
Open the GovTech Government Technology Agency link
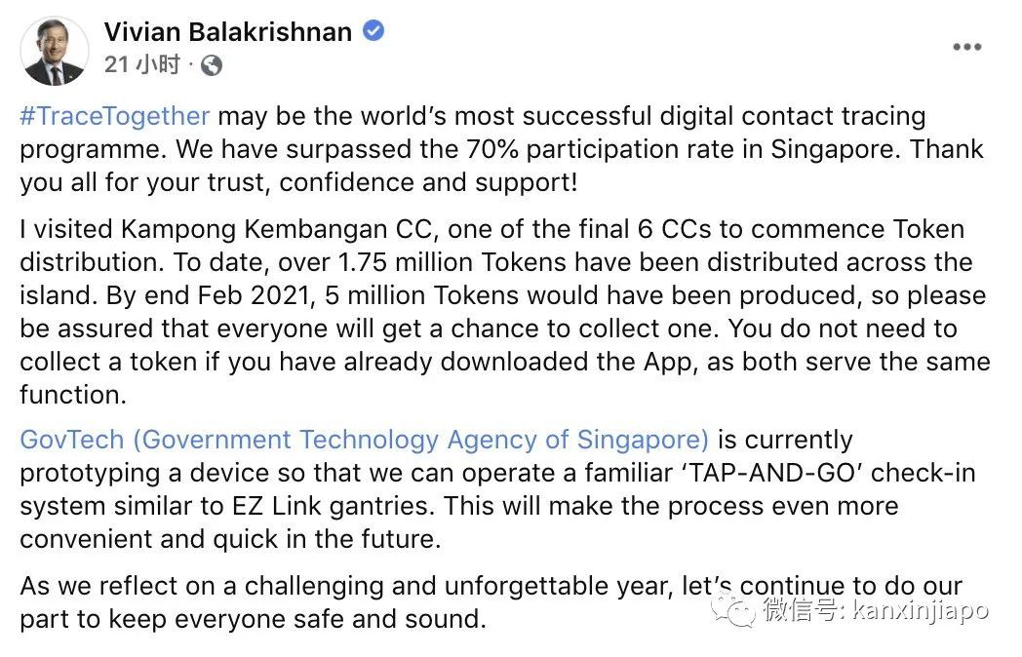pos(364,441)
